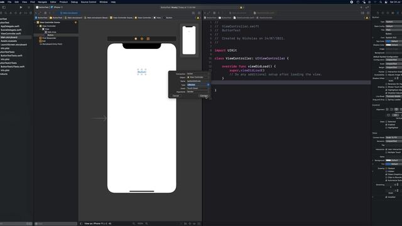
Task: Toggle the Enabled state checkbox in inspector
Action: point(386,124)
